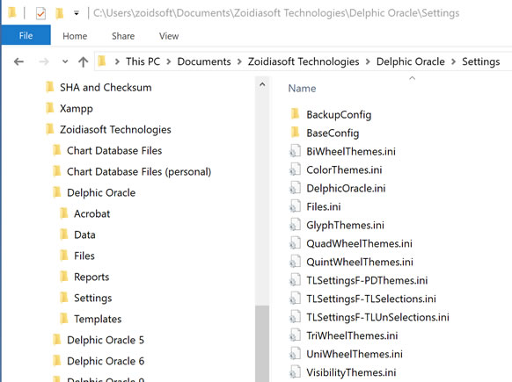This screenshot has height=382, width=512.
Task: Open the recent locations dropdown arrow
Action: coord(65,61)
